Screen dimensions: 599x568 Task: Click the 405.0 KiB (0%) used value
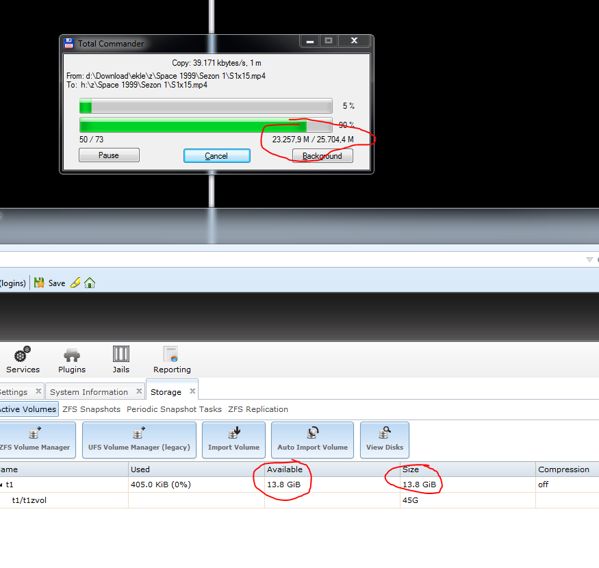[x=160, y=485]
